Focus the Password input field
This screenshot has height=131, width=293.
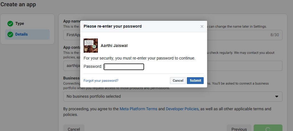(124, 67)
